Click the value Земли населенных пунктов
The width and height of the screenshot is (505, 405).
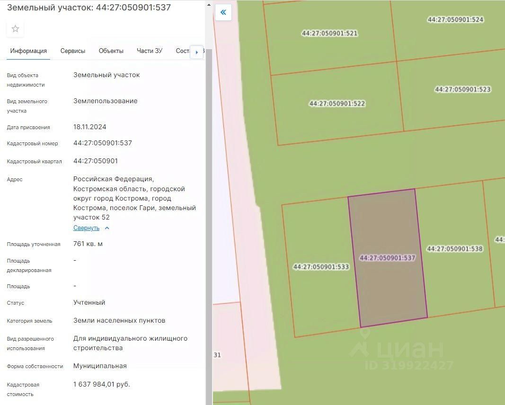click(119, 321)
